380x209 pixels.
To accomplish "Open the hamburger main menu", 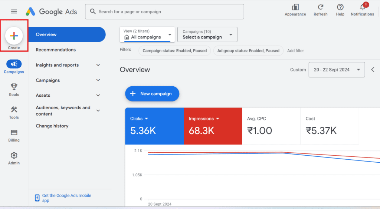I will pyautogui.click(x=14, y=11).
